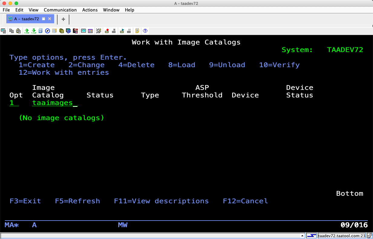Click the 'Type' column header
The image size is (373, 239).
150,95
